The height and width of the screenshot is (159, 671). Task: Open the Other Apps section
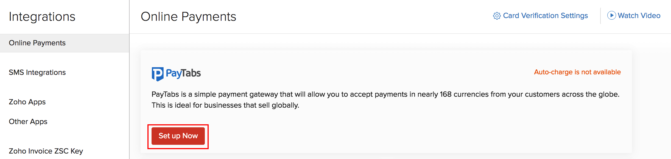[x=28, y=121]
